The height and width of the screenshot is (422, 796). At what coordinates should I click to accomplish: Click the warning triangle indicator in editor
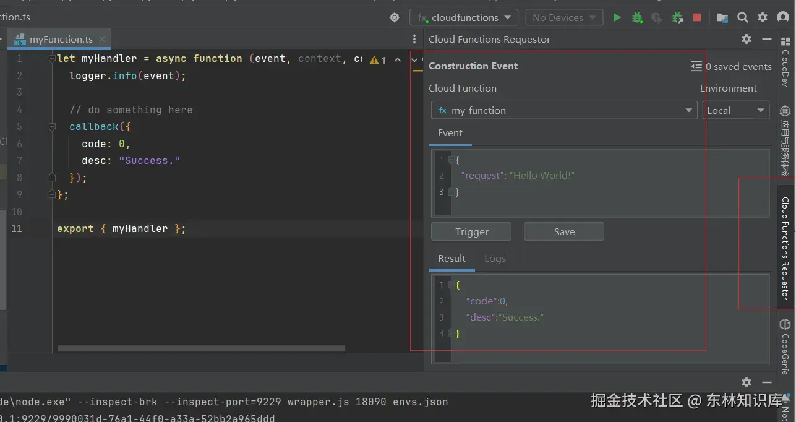click(x=374, y=60)
